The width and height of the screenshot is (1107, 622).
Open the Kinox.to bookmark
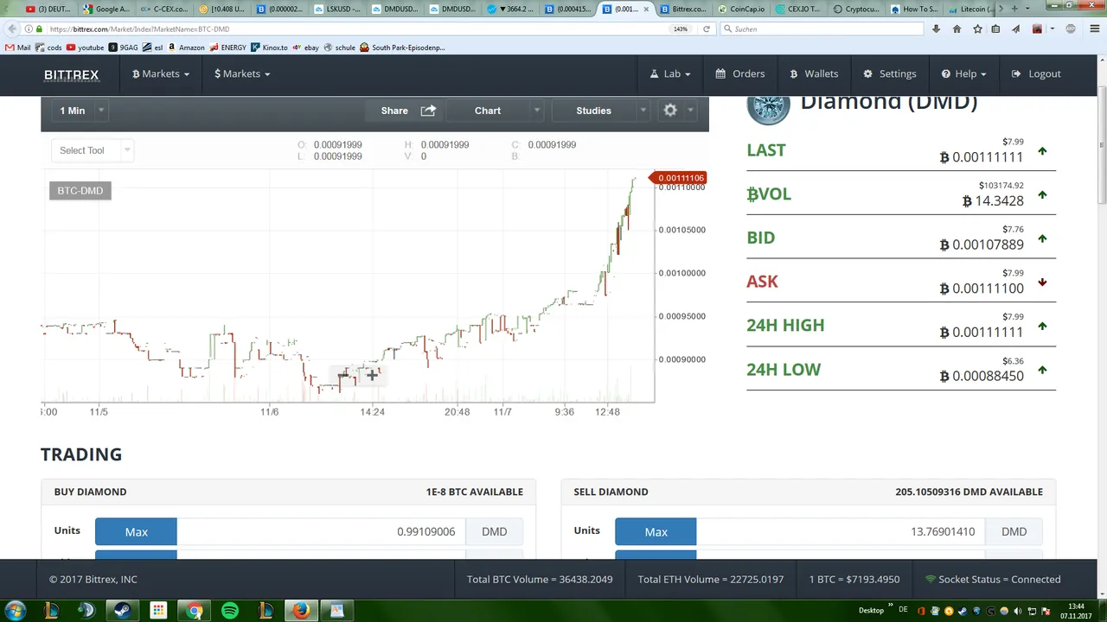point(269,48)
